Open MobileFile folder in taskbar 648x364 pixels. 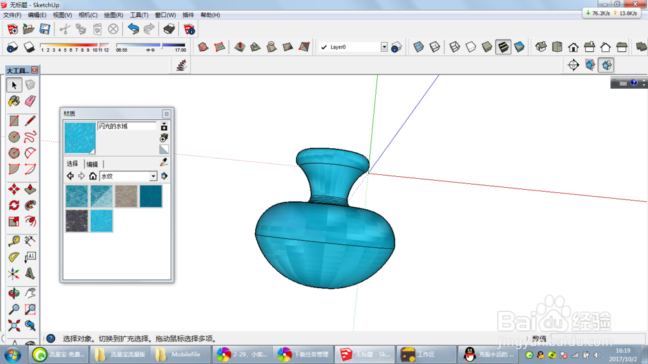(179, 354)
